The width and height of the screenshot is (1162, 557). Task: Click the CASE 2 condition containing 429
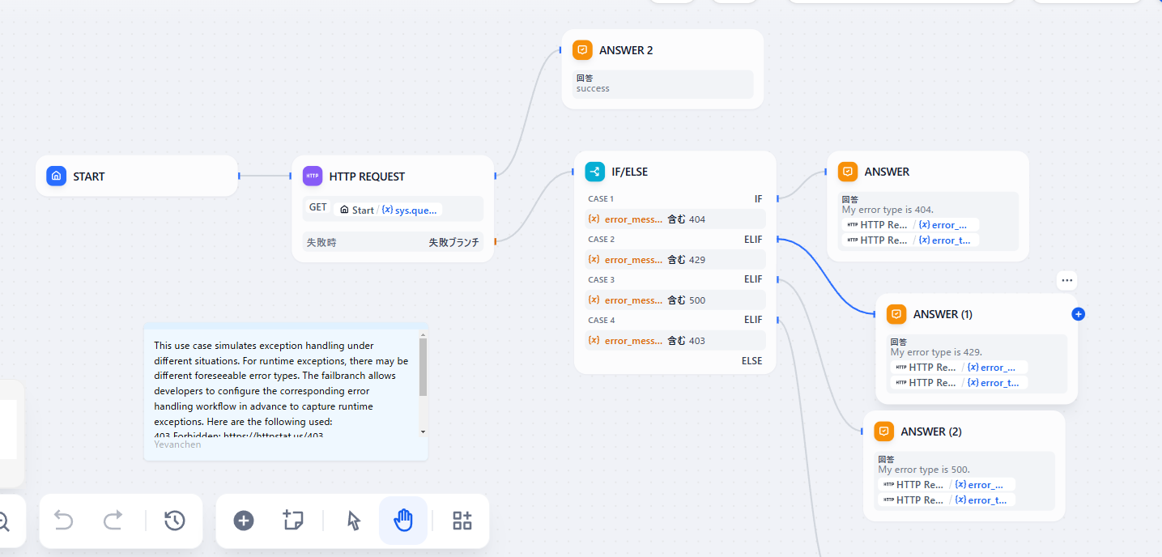click(675, 259)
